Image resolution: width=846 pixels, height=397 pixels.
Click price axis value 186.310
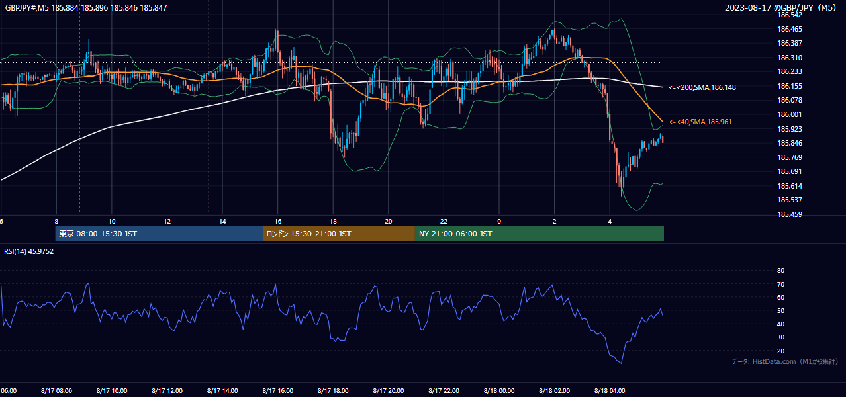[x=789, y=58]
